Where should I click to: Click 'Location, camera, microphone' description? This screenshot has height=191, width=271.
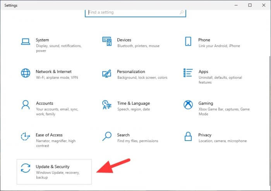(223, 141)
